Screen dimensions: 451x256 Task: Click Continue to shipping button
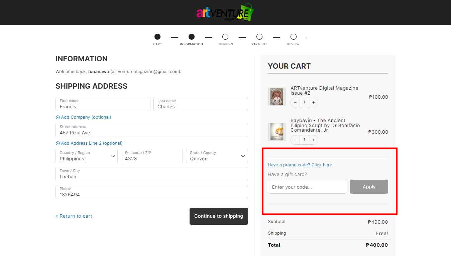pyautogui.click(x=219, y=216)
